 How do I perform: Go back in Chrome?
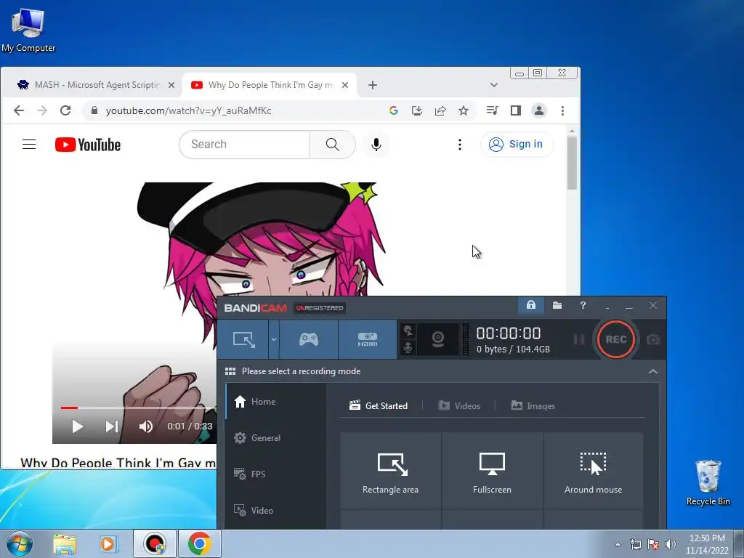[18, 110]
